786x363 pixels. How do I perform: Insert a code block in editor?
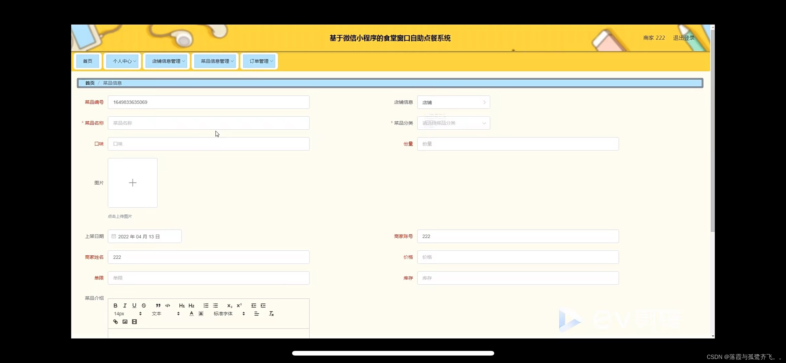(168, 306)
